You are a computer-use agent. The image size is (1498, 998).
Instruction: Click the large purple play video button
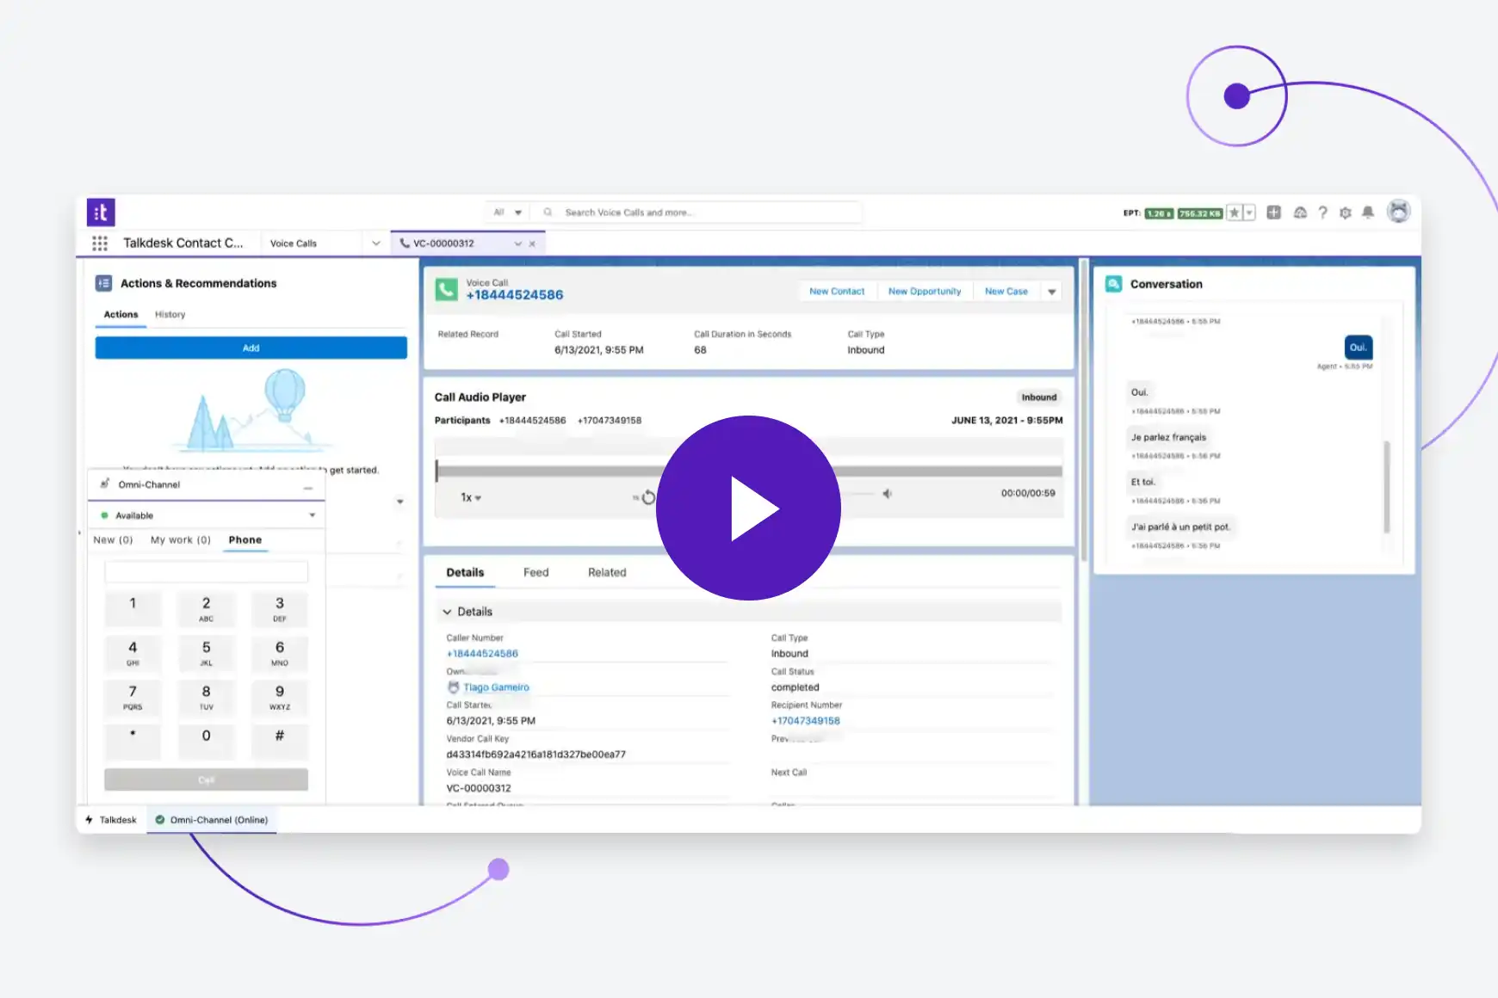point(748,508)
